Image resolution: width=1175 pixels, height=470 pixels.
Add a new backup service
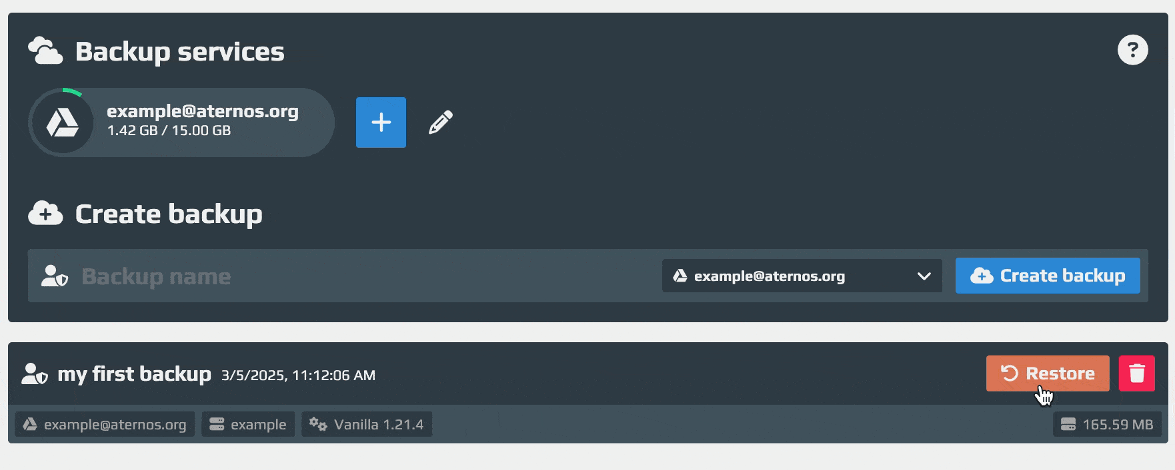381,122
